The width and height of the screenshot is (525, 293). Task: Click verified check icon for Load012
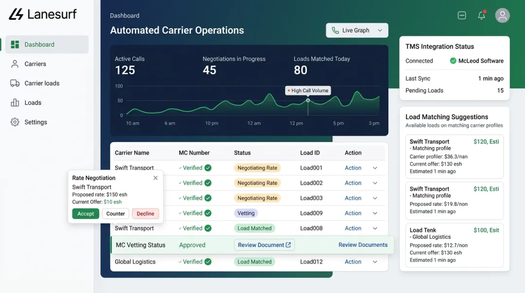[x=208, y=261]
